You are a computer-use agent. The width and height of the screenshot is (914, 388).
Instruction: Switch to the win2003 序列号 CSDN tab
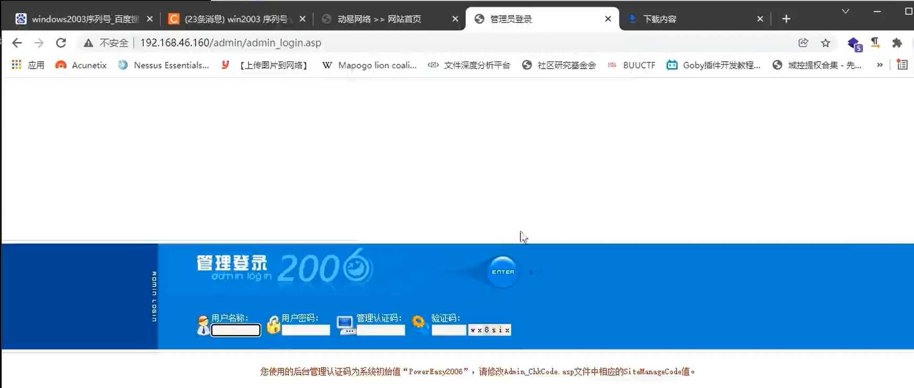236,19
